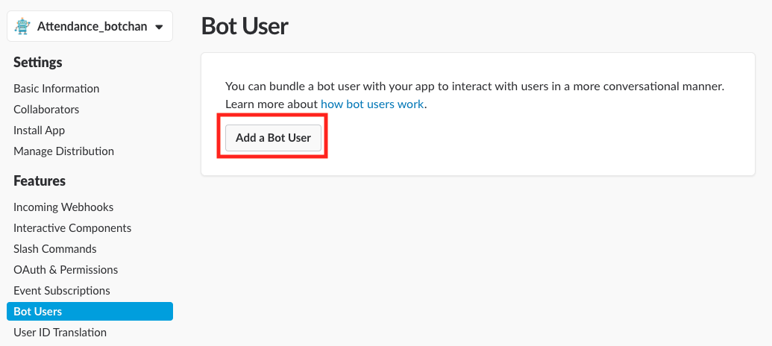Open the Collaborators page
Viewport: 772px width, 346px height.
pos(46,110)
